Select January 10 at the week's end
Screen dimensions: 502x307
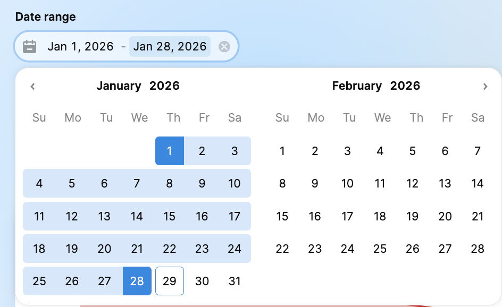pyautogui.click(x=235, y=183)
